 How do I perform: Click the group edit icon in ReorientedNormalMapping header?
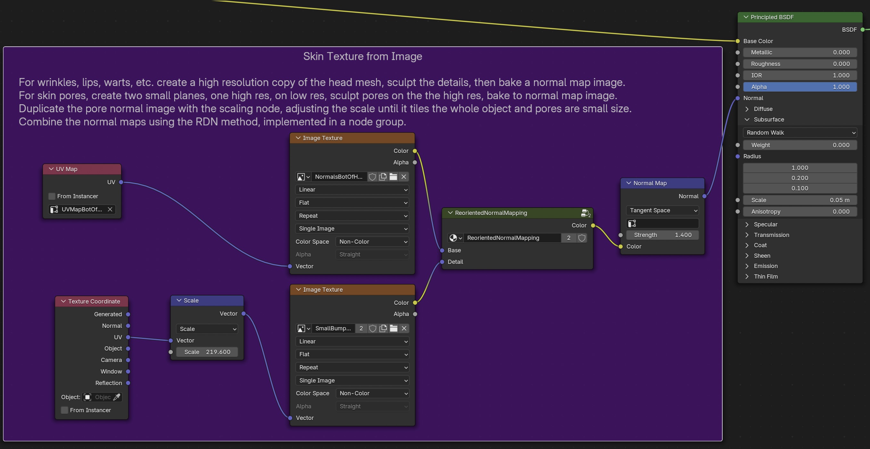tap(585, 213)
